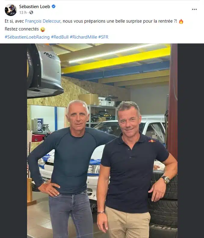Screen dimensions: 204x238
Task: Click the wristwatch in the photo
Action: (x=166, y=180)
